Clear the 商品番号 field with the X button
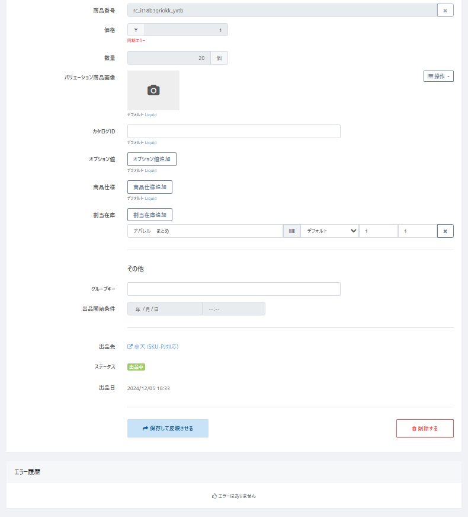Screen dimensions: 468x517 point(445,10)
